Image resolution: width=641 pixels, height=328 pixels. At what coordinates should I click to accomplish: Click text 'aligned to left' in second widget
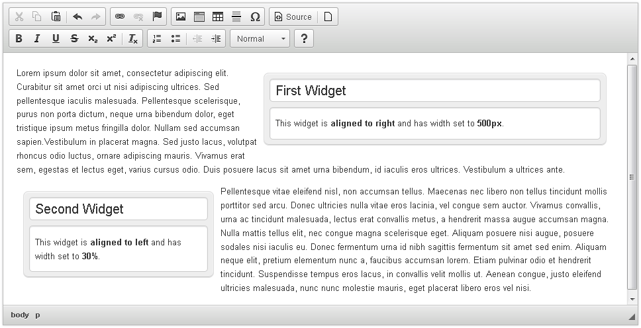[x=119, y=242]
